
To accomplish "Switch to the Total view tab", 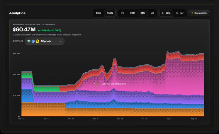I will point(98,13).
